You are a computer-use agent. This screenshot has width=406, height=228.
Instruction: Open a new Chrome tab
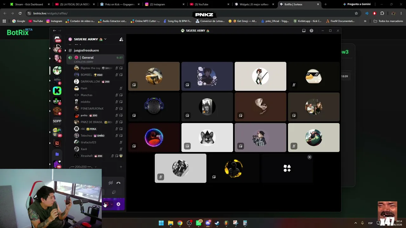(x=325, y=4)
